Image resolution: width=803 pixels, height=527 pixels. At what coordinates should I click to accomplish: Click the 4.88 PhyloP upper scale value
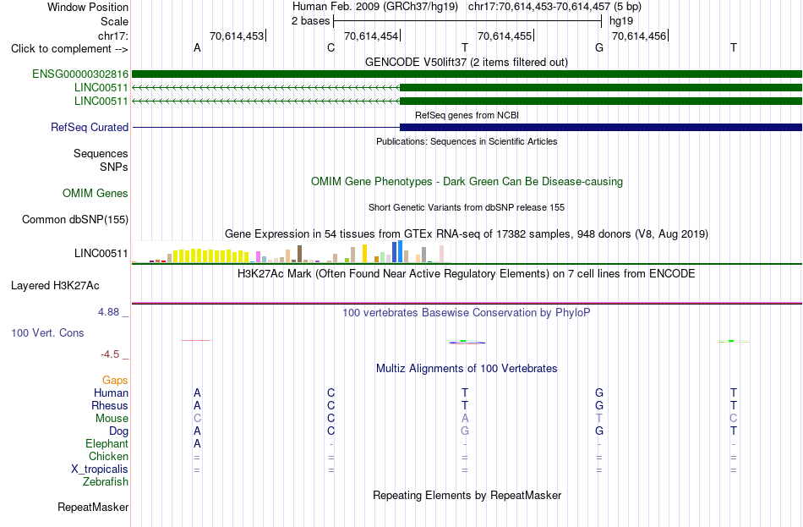[x=108, y=311]
